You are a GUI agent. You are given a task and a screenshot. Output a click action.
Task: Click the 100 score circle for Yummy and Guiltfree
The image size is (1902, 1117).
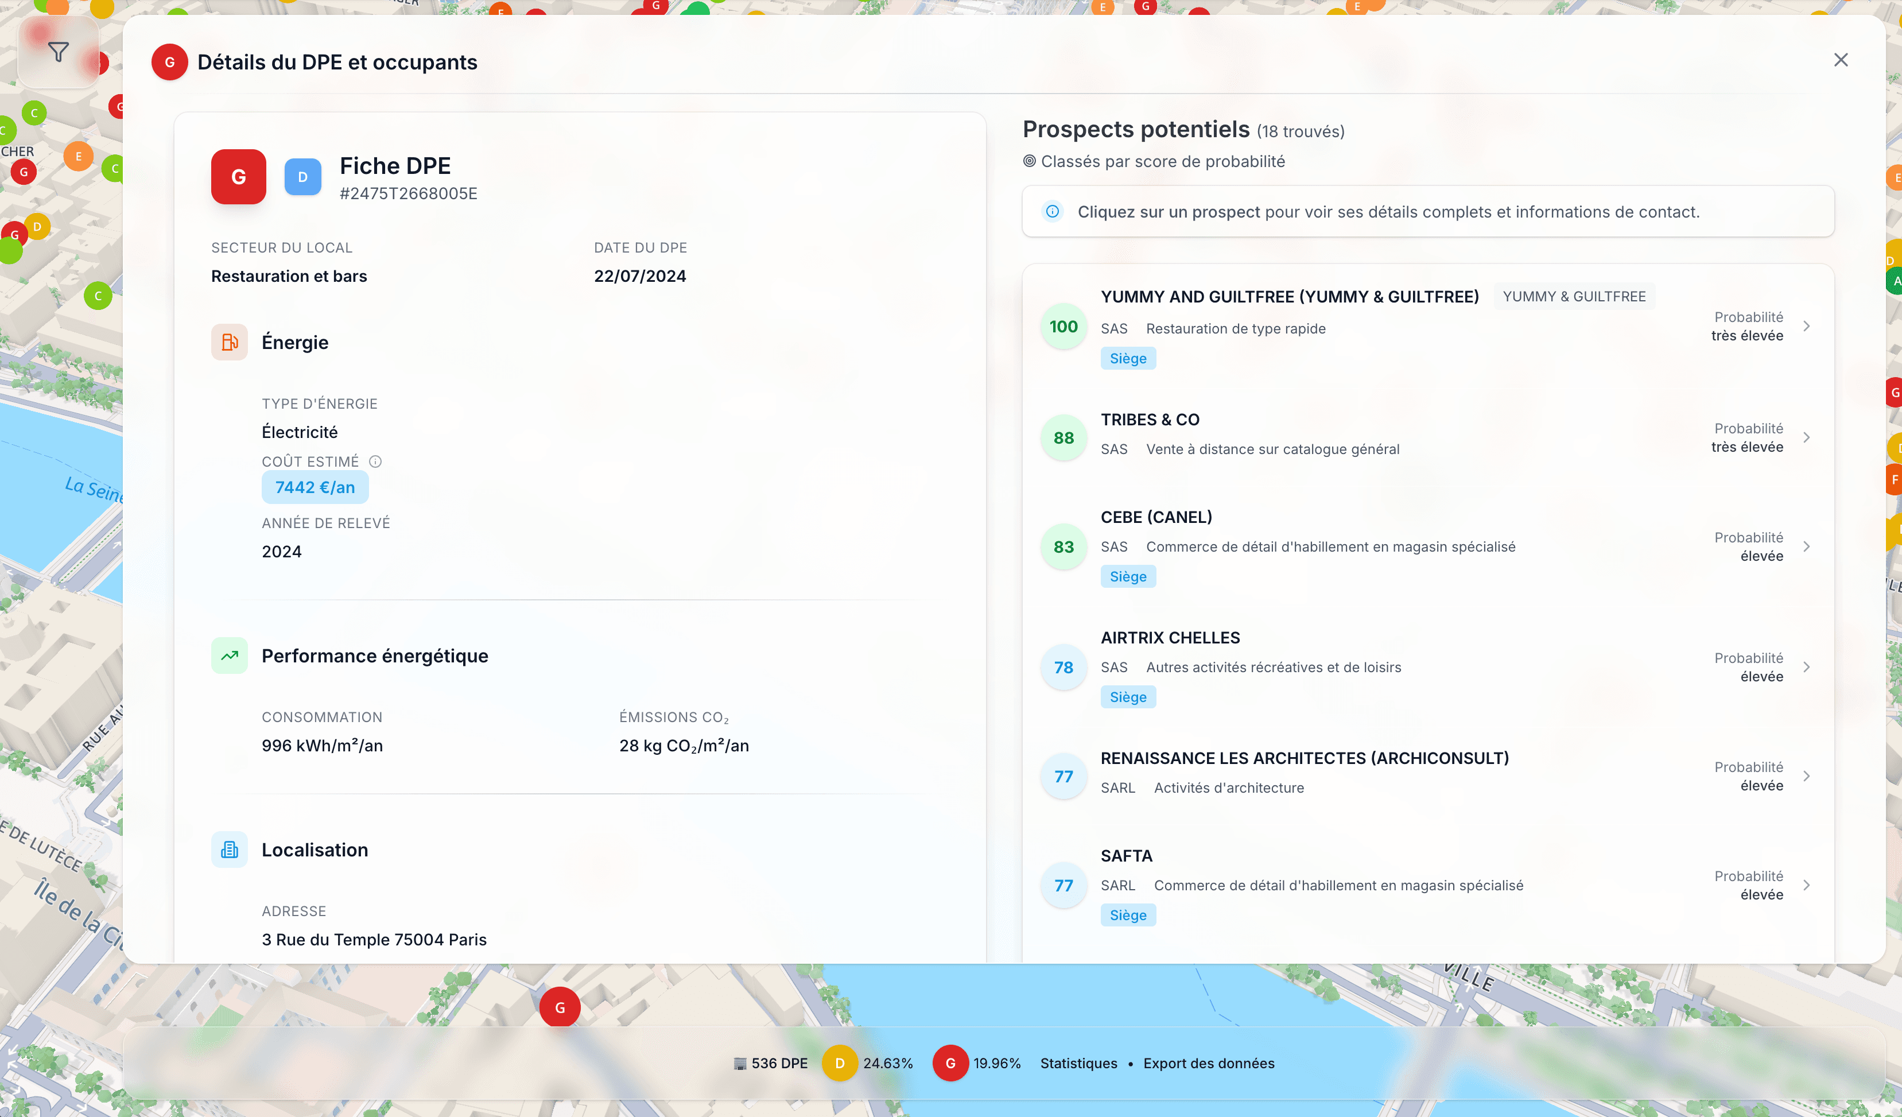pos(1063,327)
